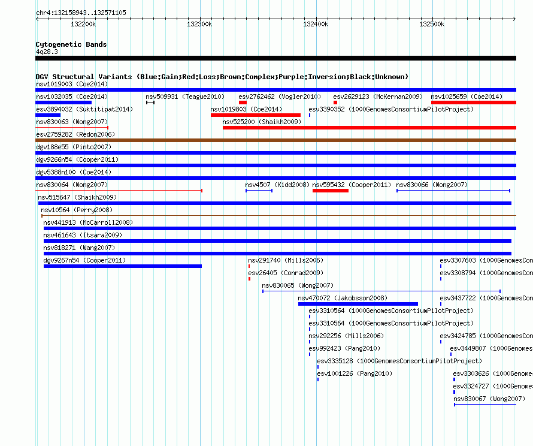Image resolution: width=533 pixels, height=446 pixels.
Task: Open variant nsv515647 (Shaikh2009) label
Action: 77,197
